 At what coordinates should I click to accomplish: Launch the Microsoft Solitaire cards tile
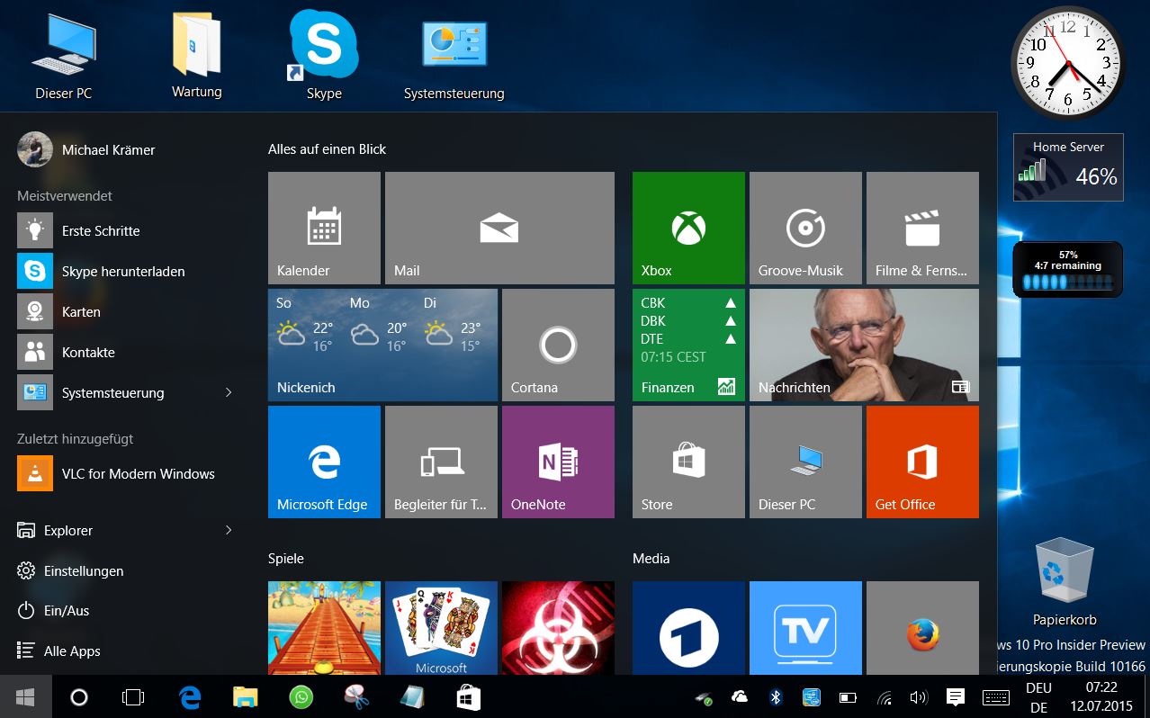441,628
